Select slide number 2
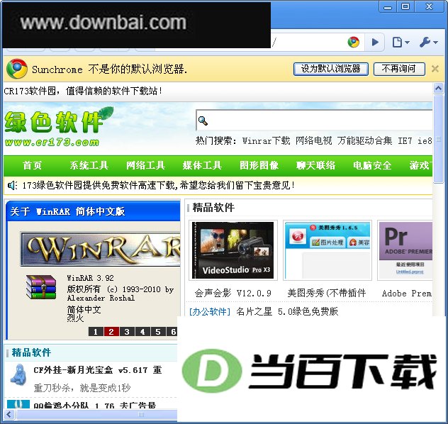This screenshot has width=448, height=424. point(111,331)
